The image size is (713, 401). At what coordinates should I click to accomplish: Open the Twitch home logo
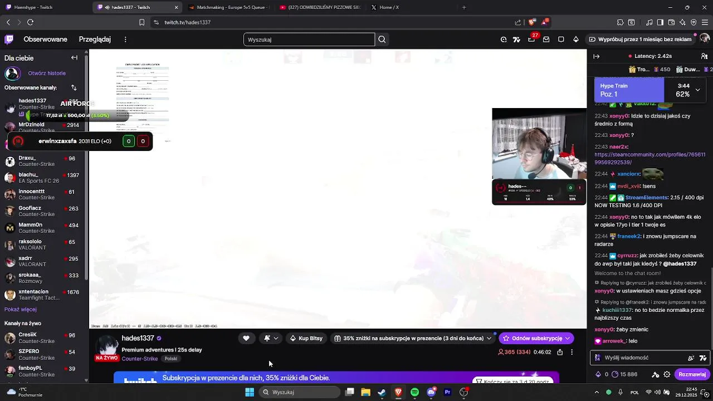pos(9,40)
